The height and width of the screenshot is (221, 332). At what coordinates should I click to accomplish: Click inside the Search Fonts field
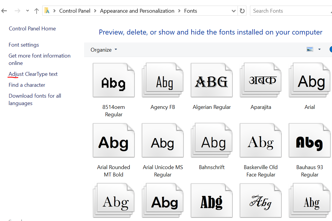[289, 11]
